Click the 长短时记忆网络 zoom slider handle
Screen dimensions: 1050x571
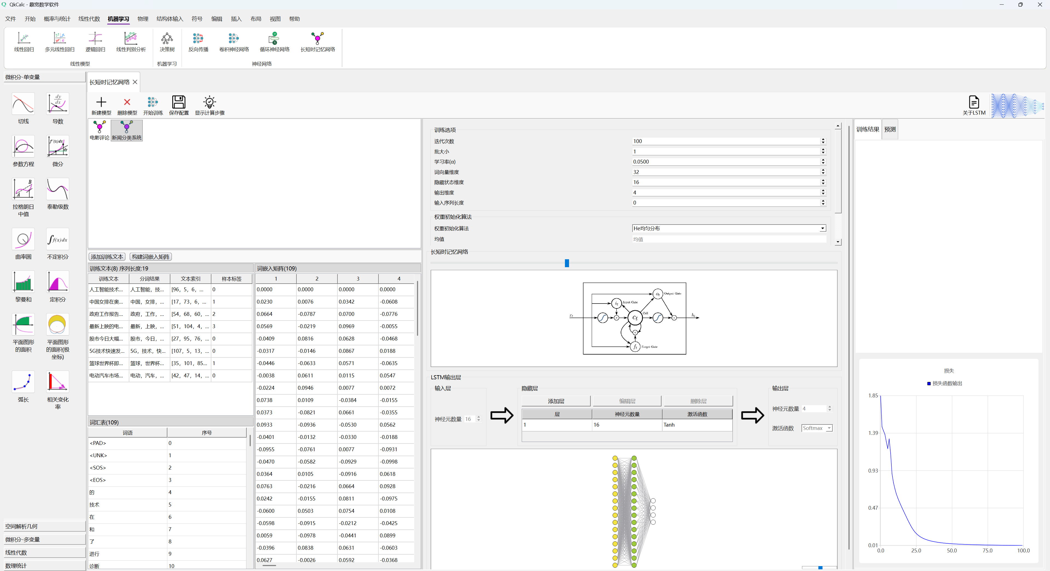click(x=567, y=263)
